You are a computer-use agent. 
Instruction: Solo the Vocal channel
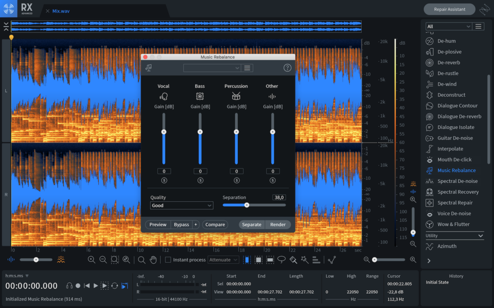(164, 180)
